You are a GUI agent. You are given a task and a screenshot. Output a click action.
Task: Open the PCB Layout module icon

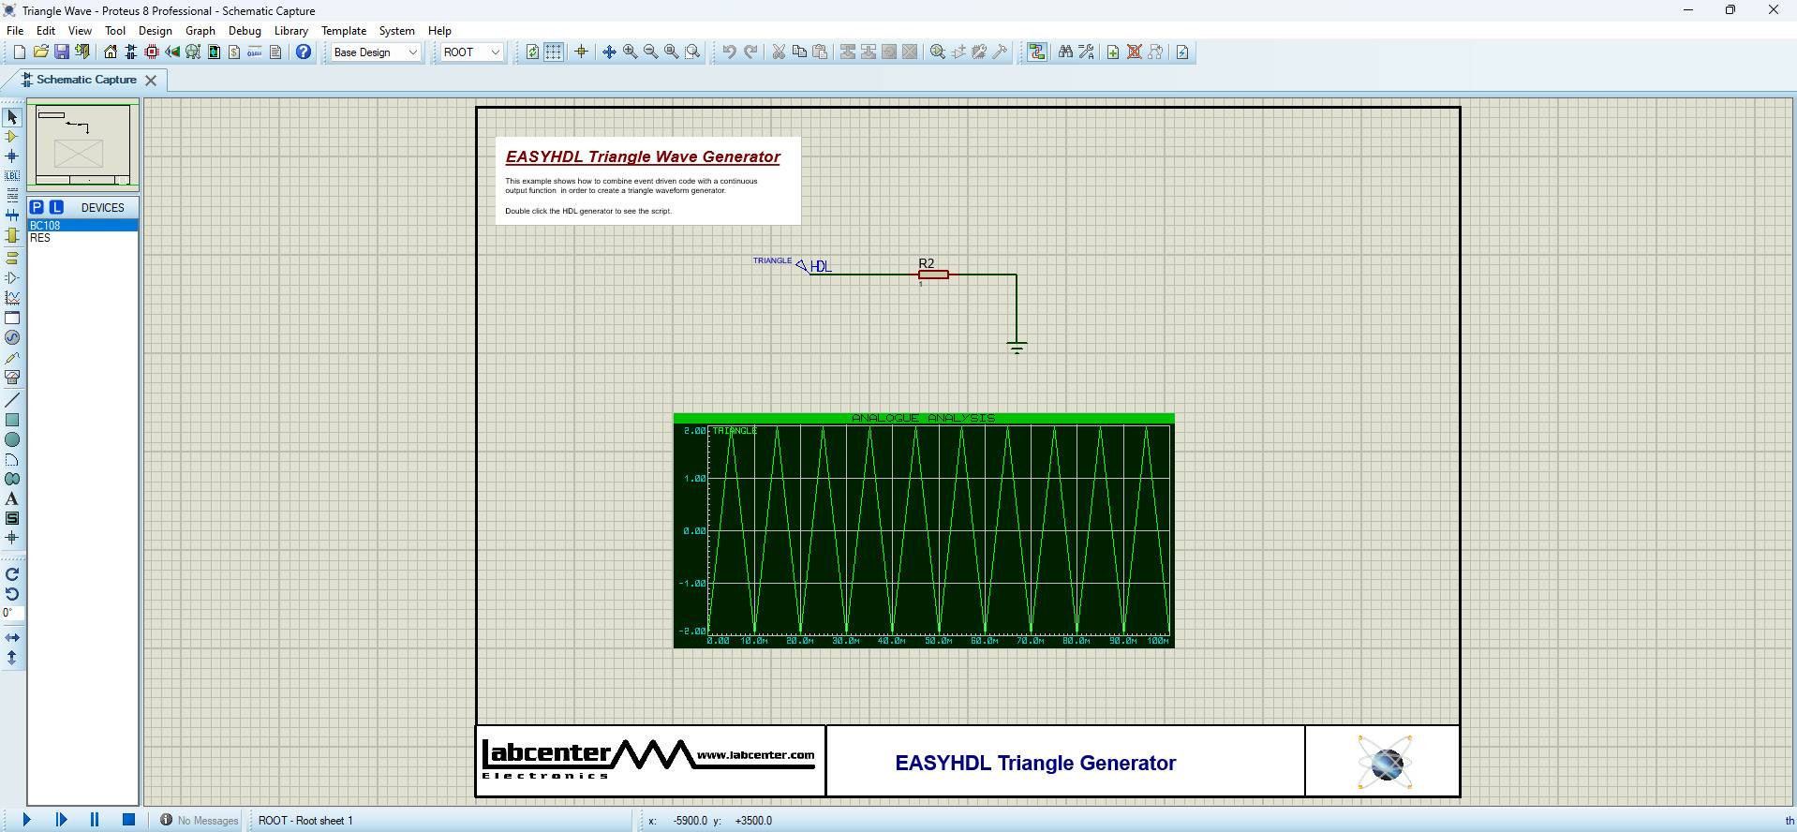click(152, 52)
